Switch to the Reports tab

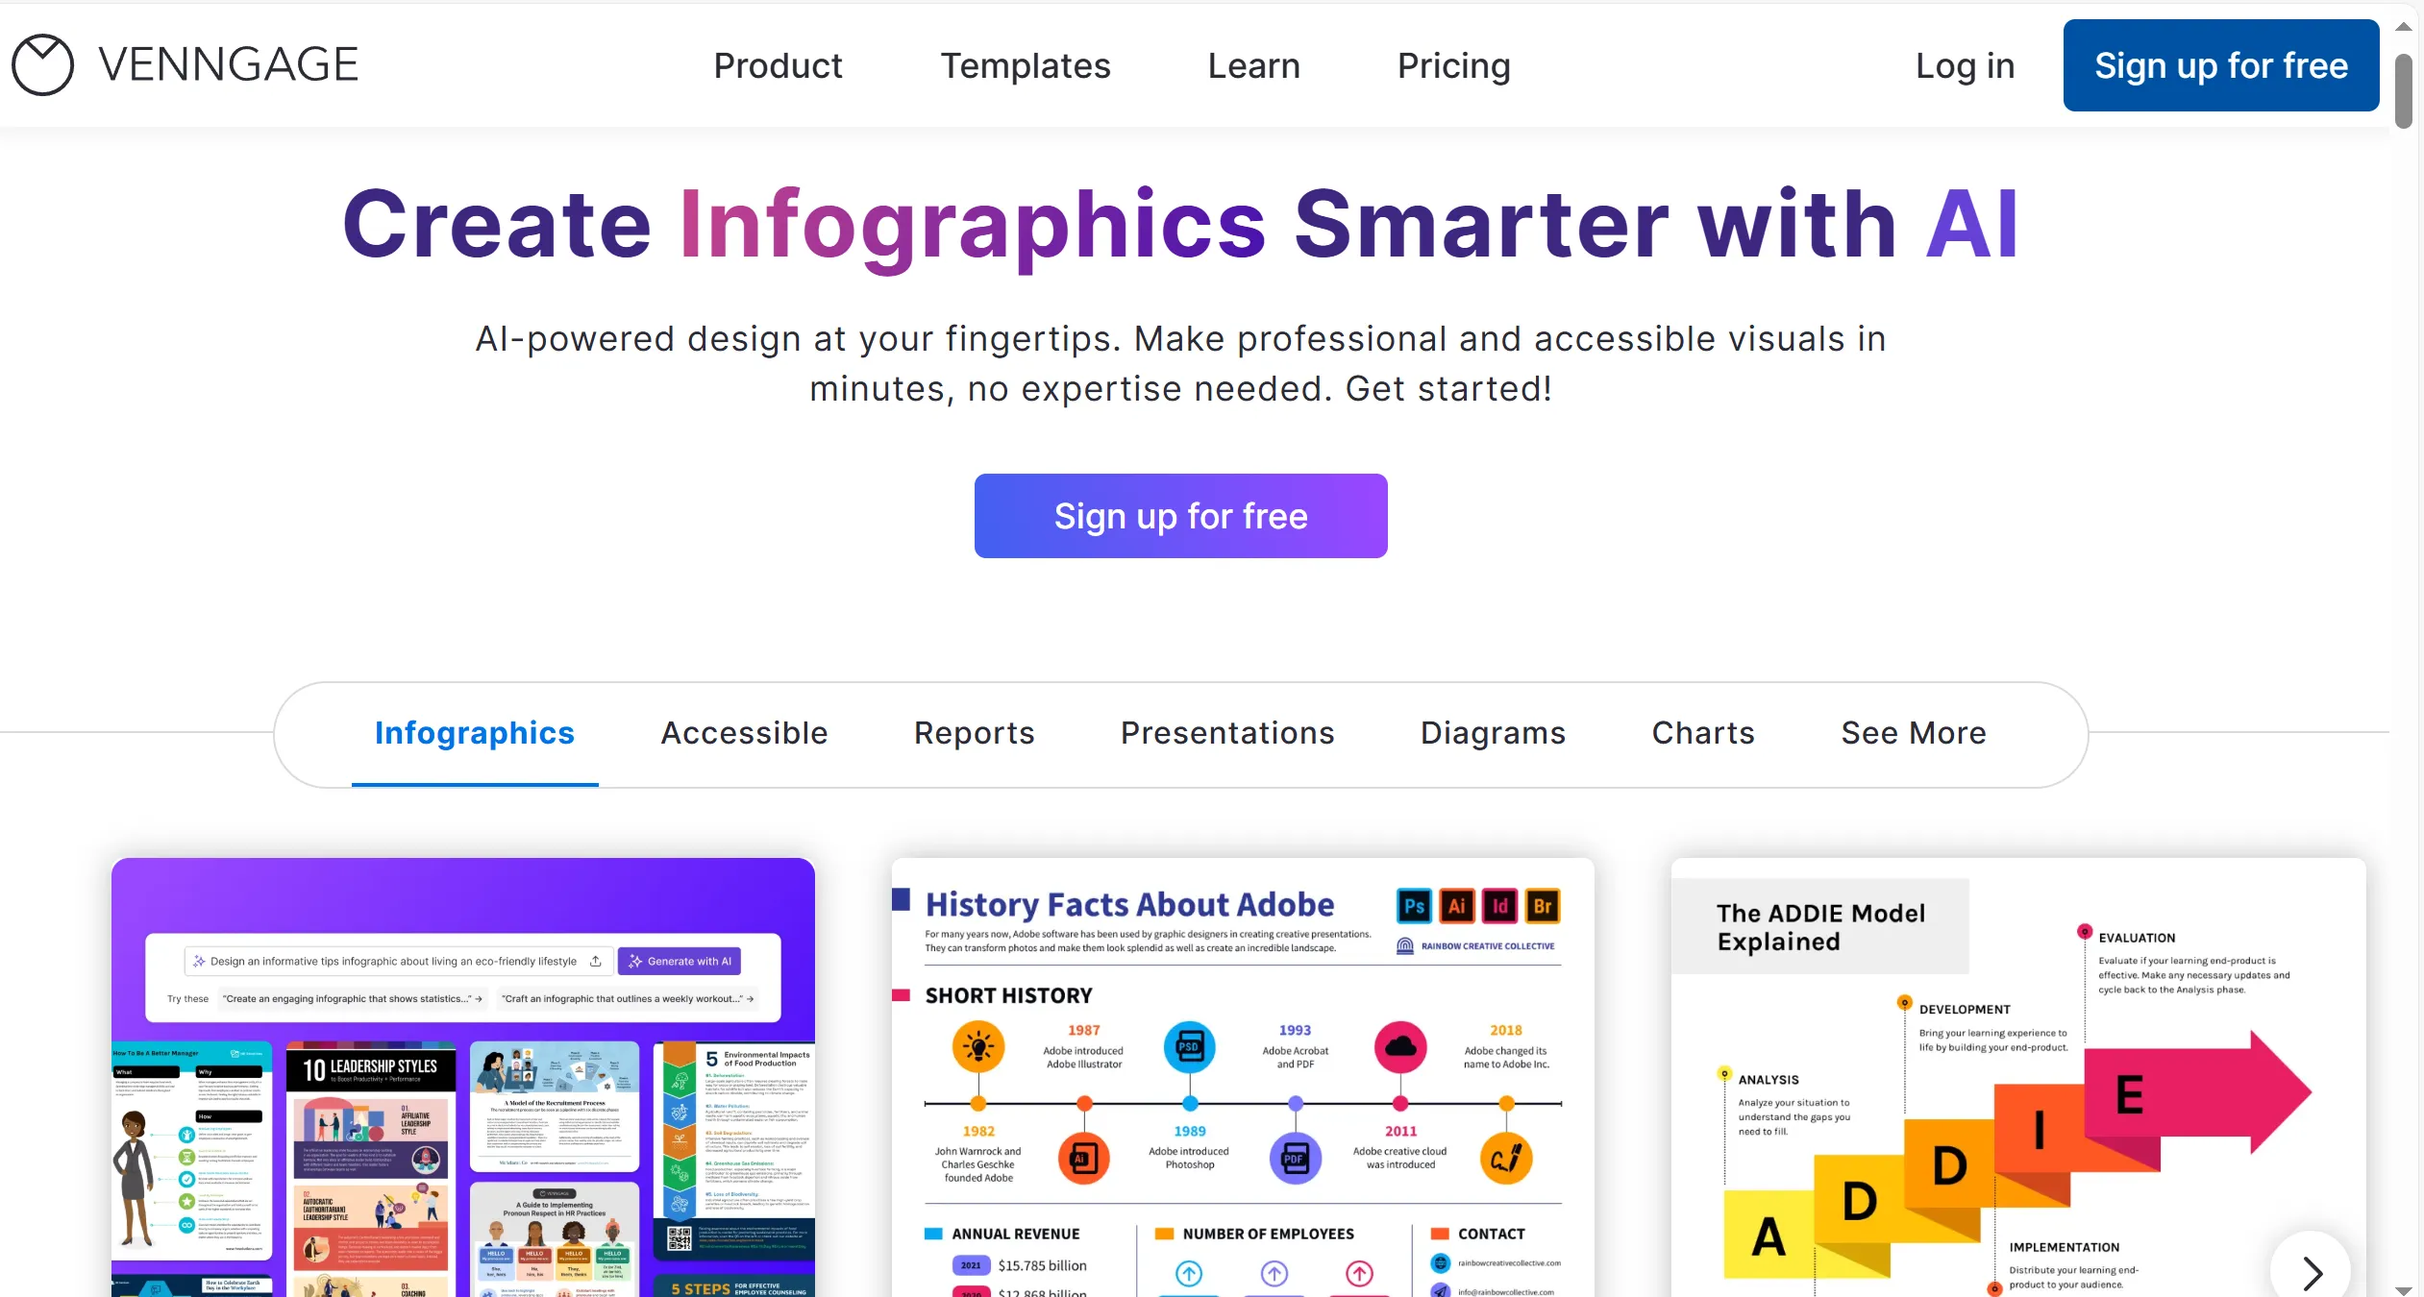point(974,733)
